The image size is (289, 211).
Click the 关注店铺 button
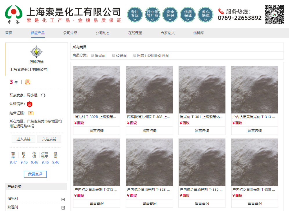coord(49,139)
